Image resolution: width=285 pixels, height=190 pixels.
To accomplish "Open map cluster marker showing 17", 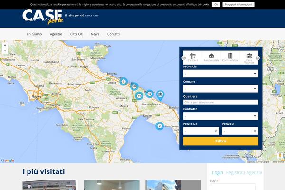I will 150,94.
